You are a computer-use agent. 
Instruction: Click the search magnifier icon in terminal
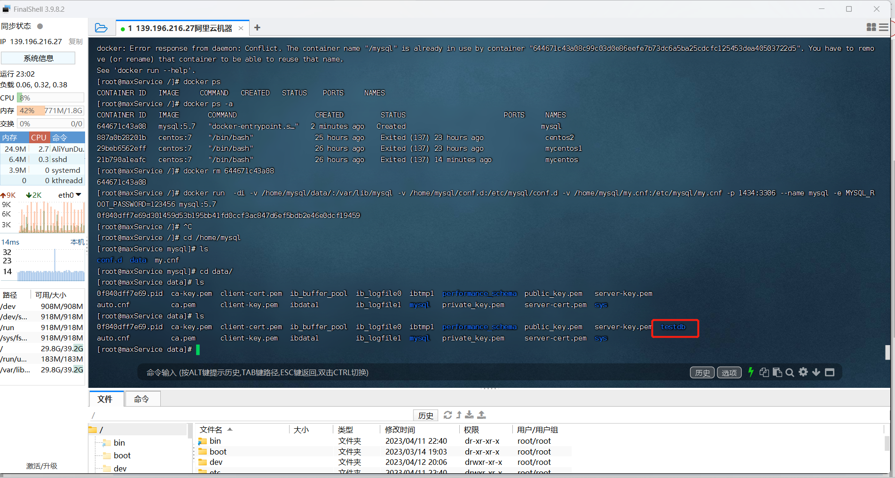(x=790, y=372)
